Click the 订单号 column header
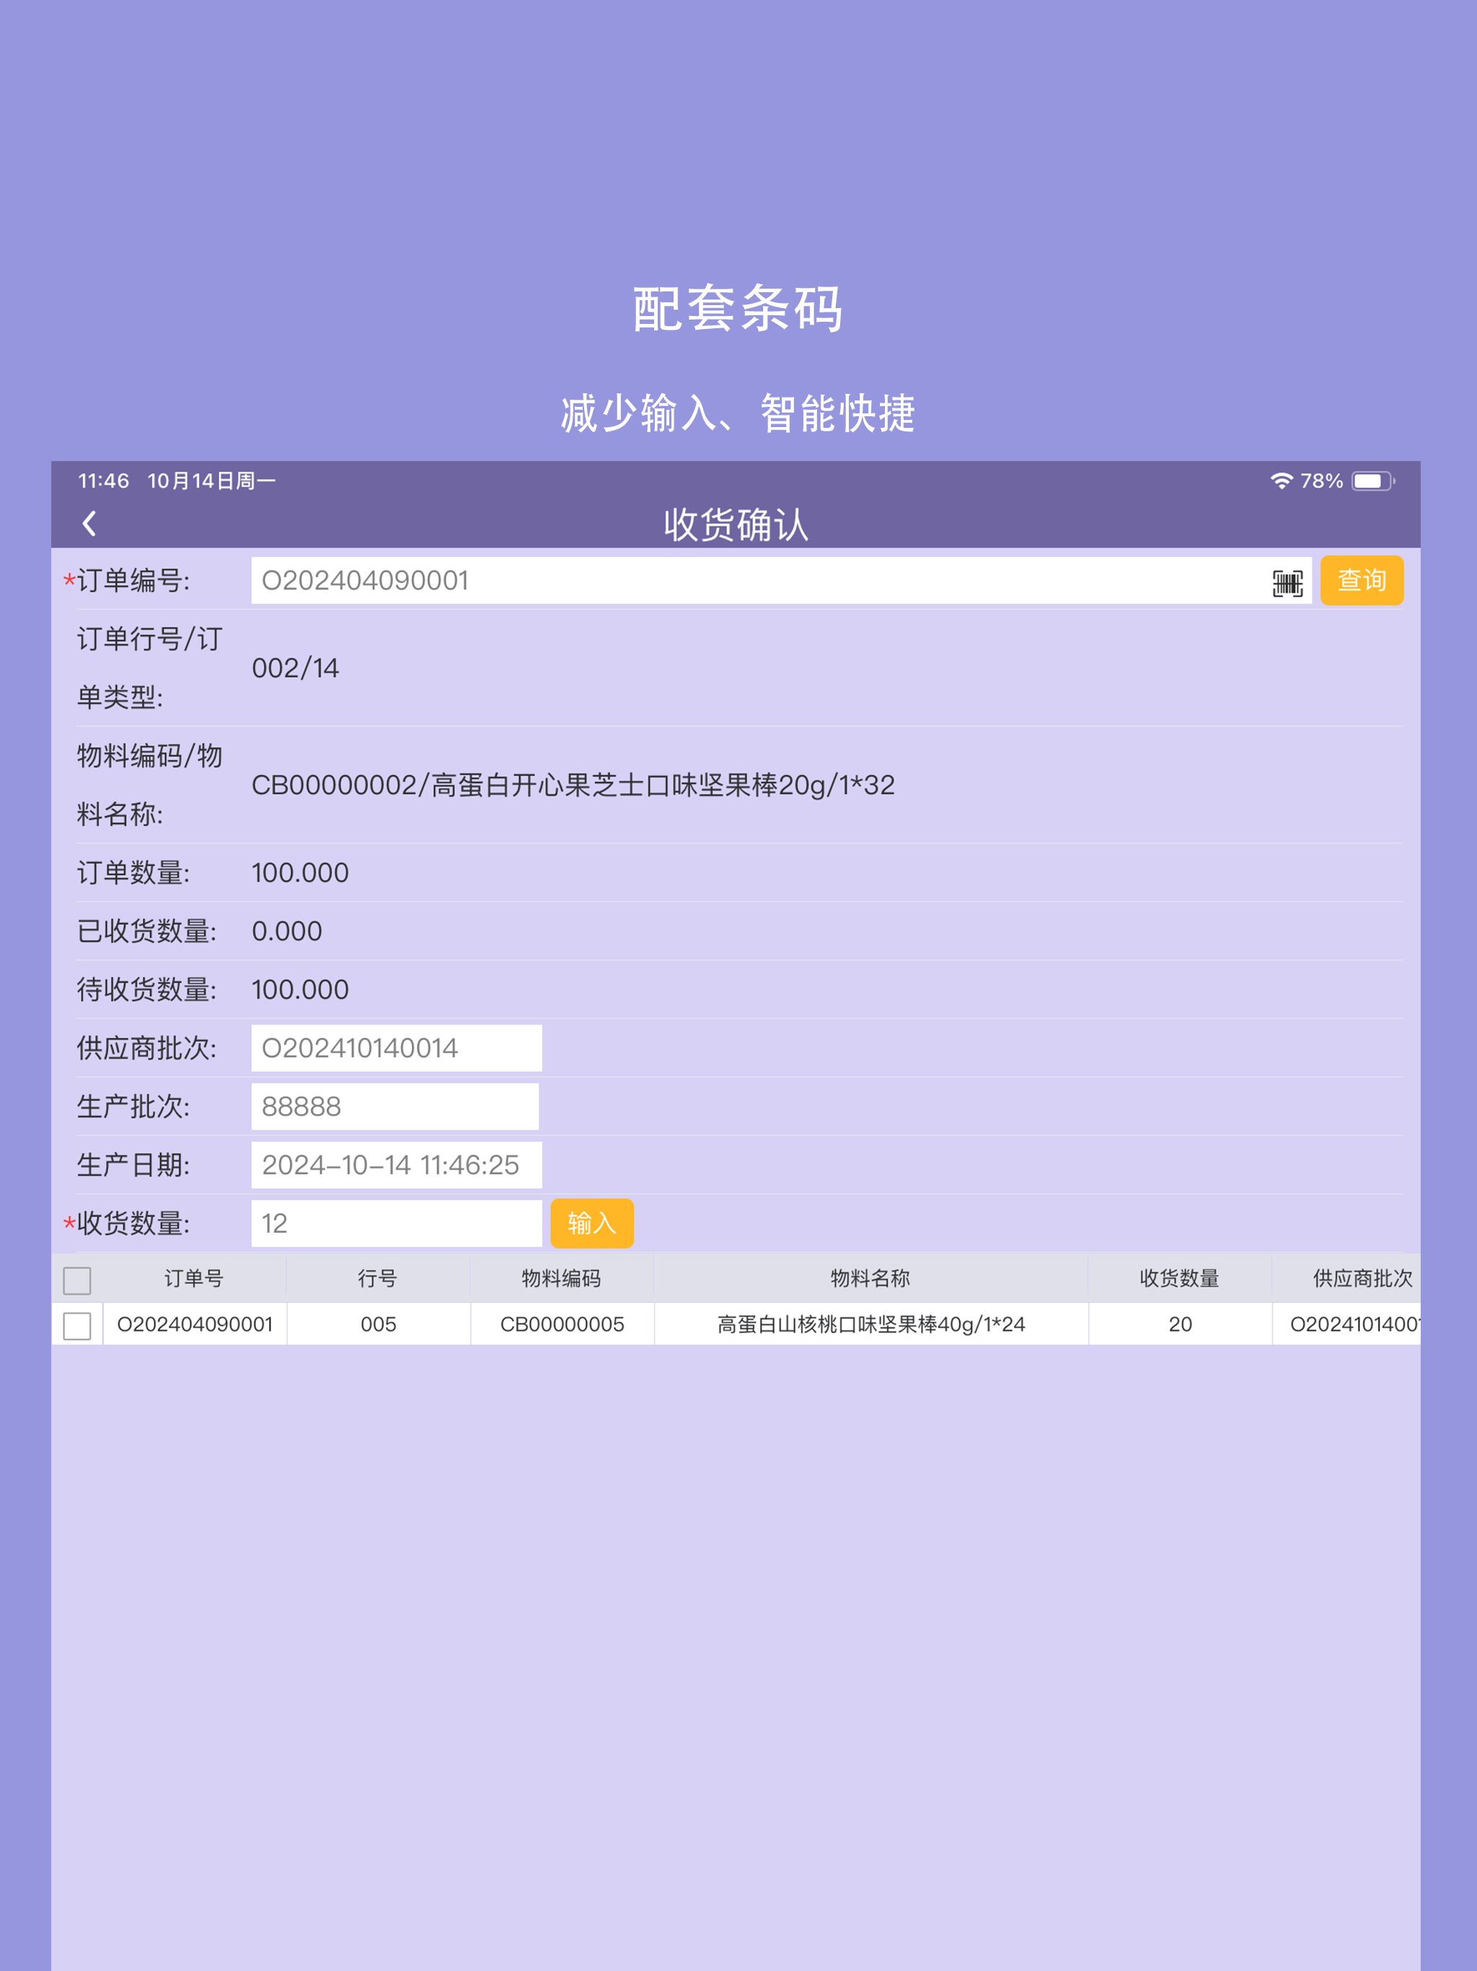This screenshot has height=1971, width=1477. [194, 1278]
